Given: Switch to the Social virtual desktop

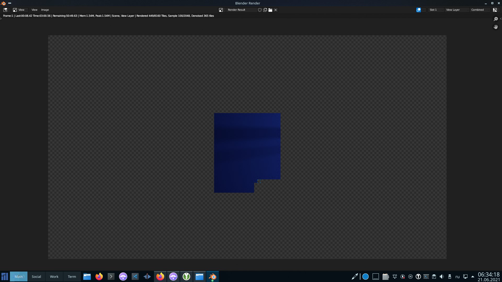Looking at the screenshot, I should (36, 277).
